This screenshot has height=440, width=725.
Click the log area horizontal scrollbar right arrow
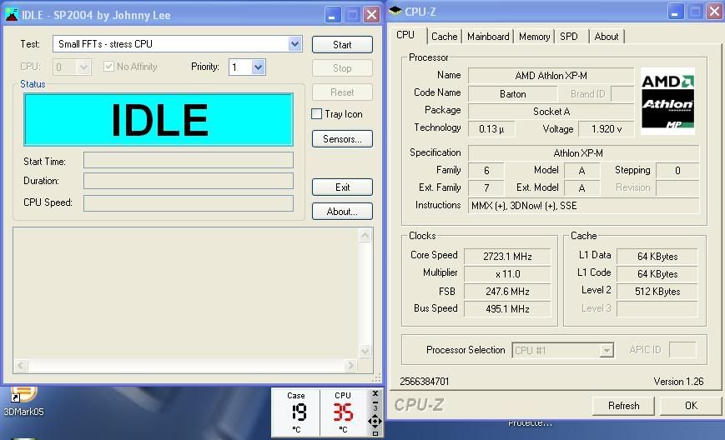click(x=350, y=366)
